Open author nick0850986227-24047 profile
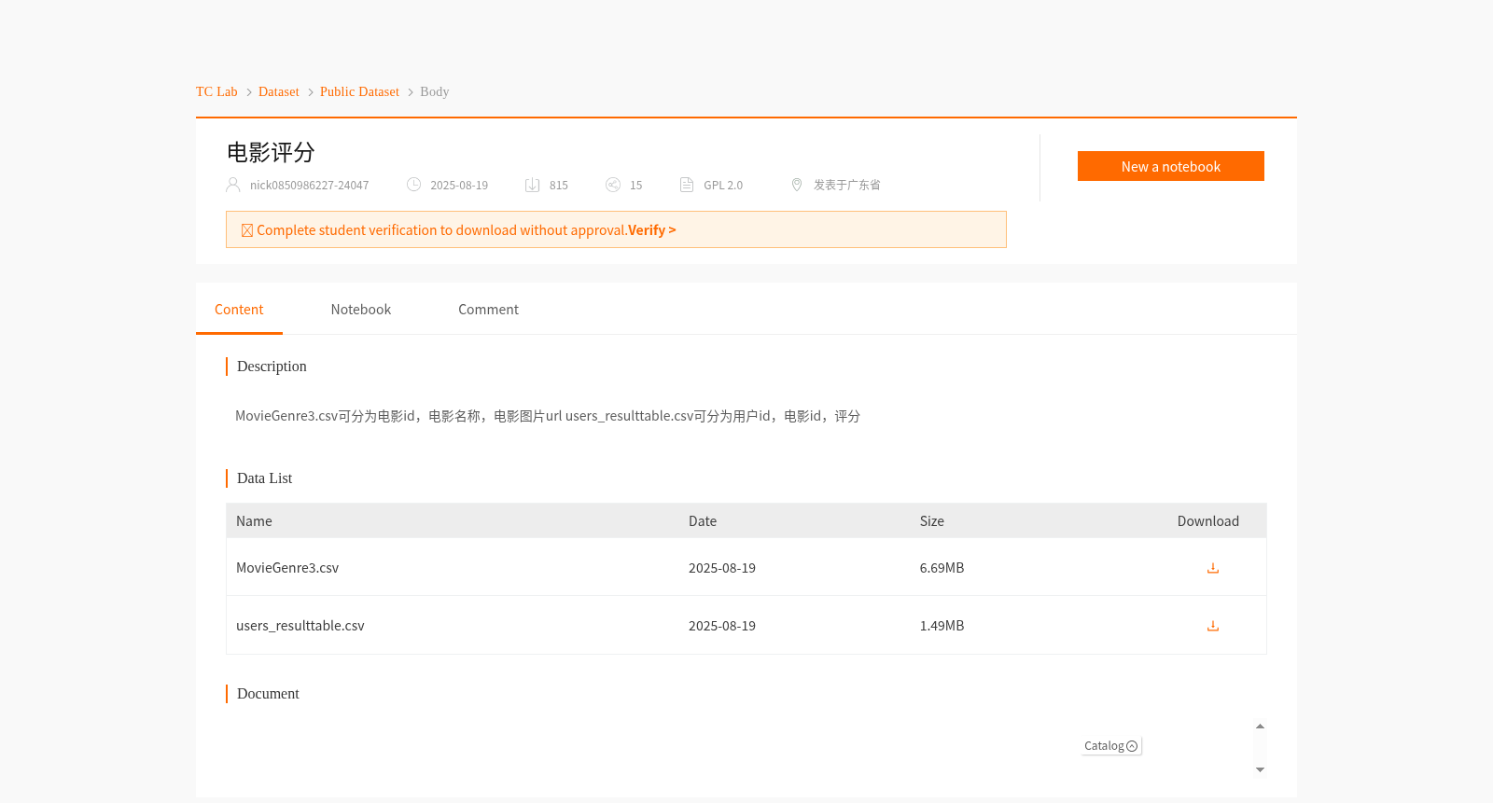 click(309, 186)
